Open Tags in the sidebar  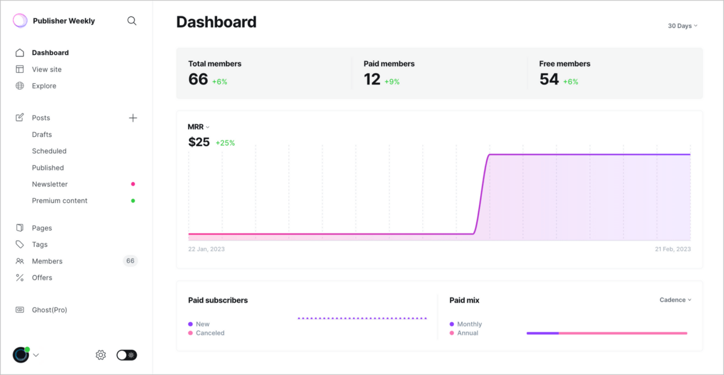[40, 244]
